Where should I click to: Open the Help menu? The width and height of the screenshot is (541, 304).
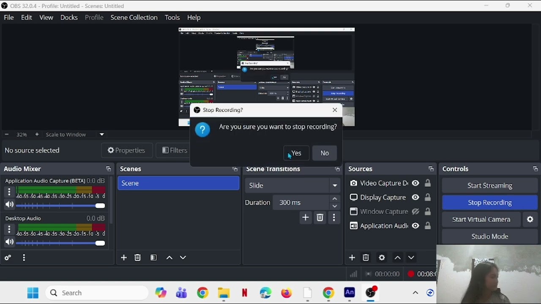click(x=194, y=18)
